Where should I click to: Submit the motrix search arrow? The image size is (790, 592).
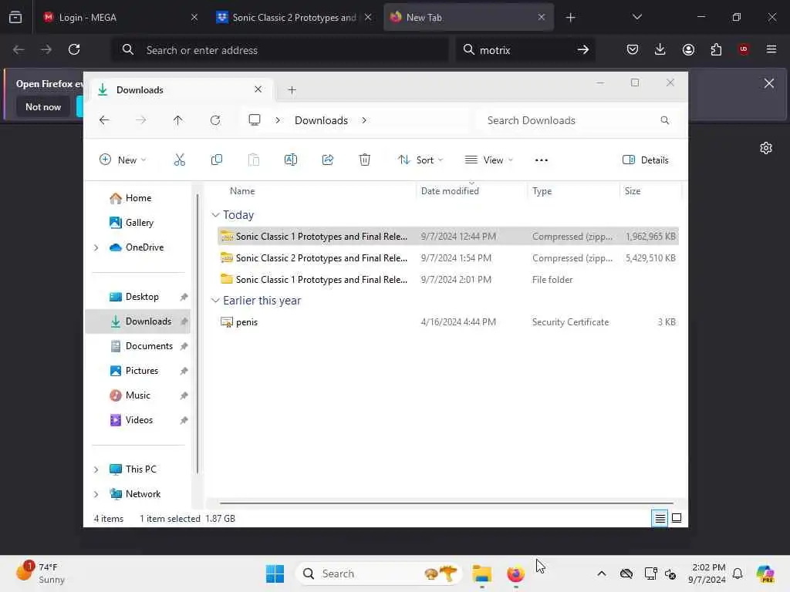click(x=583, y=49)
